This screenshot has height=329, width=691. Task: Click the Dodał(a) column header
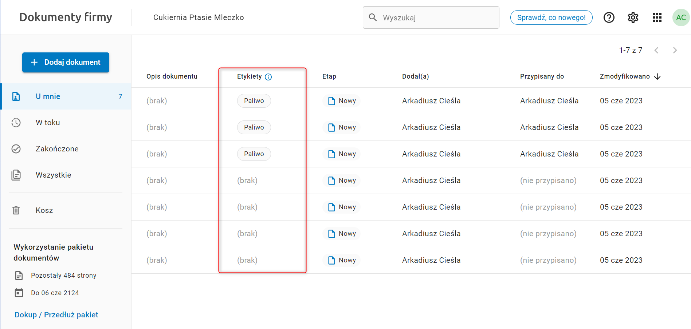click(416, 76)
